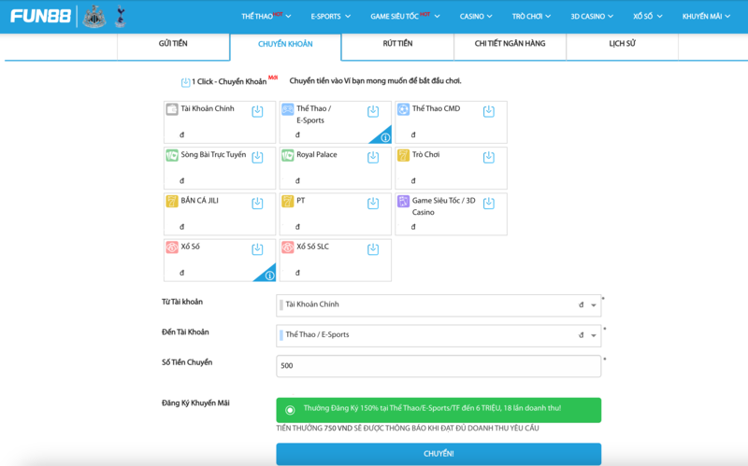The image size is (748, 466).
Task: Open the Từ Tài khoản dropdown
Action: coord(593,305)
